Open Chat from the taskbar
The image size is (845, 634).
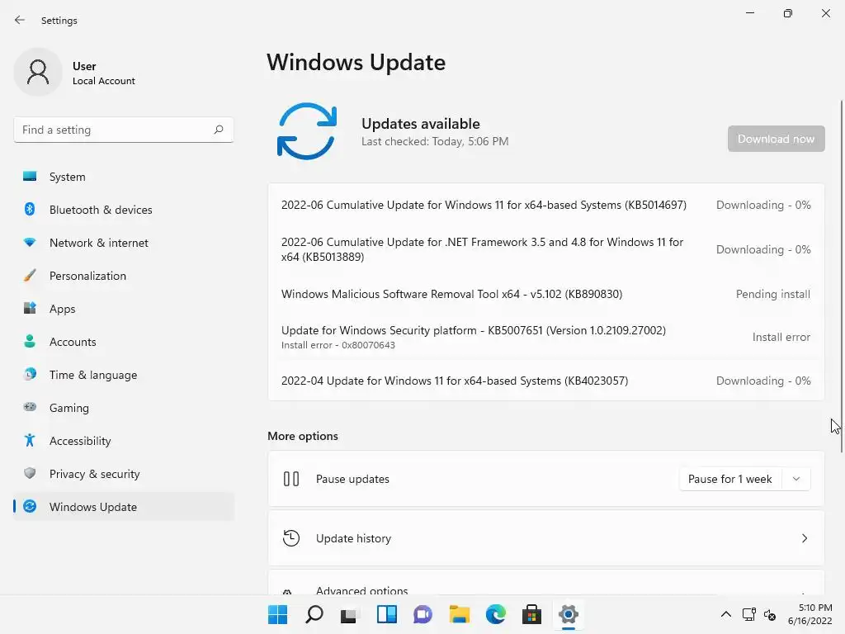[x=423, y=614]
